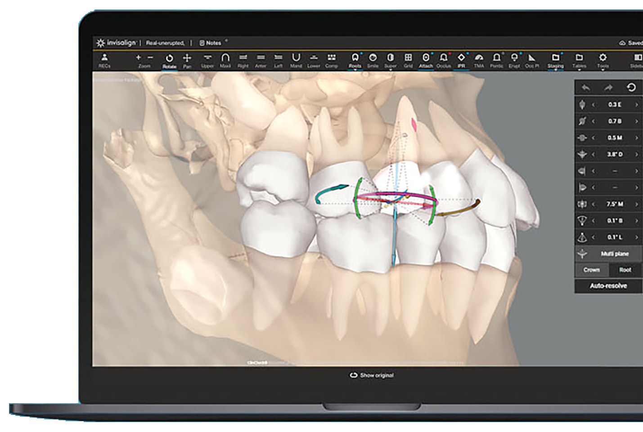Switch to Lower arch view
643x432 pixels.
tap(314, 61)
